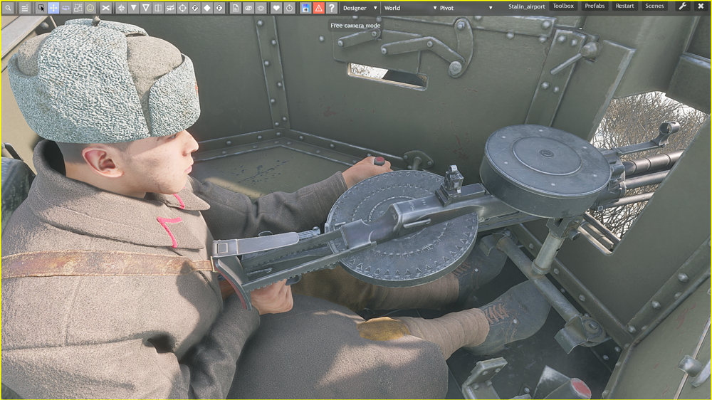Toggle the second eye visibility icon
Screen dimensions: 712x400
[261, 8]
